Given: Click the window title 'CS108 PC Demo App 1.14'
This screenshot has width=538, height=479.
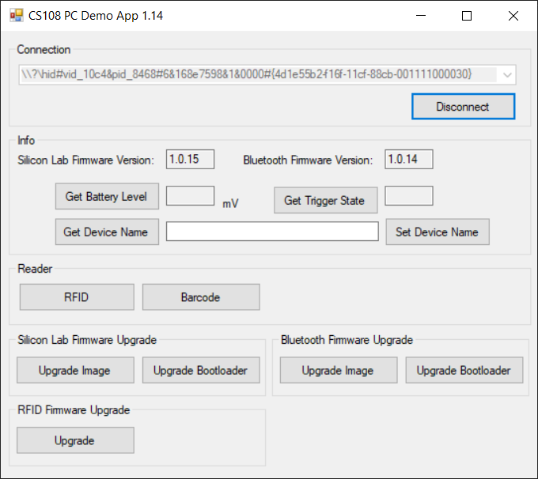Looking at the screenshot, I should [96, 16].
